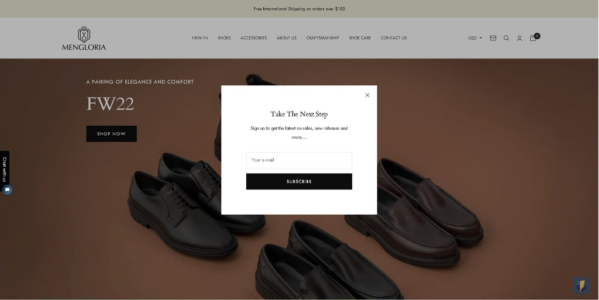Open the Shoes menu
599x300 pixels.
coord(224,38)
